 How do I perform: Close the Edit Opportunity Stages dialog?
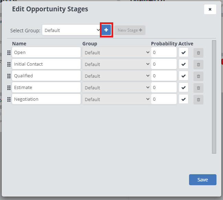coord(210,9)
